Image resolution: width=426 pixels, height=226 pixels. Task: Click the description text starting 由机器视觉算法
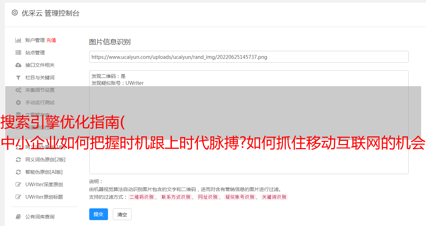coord(185,189)
